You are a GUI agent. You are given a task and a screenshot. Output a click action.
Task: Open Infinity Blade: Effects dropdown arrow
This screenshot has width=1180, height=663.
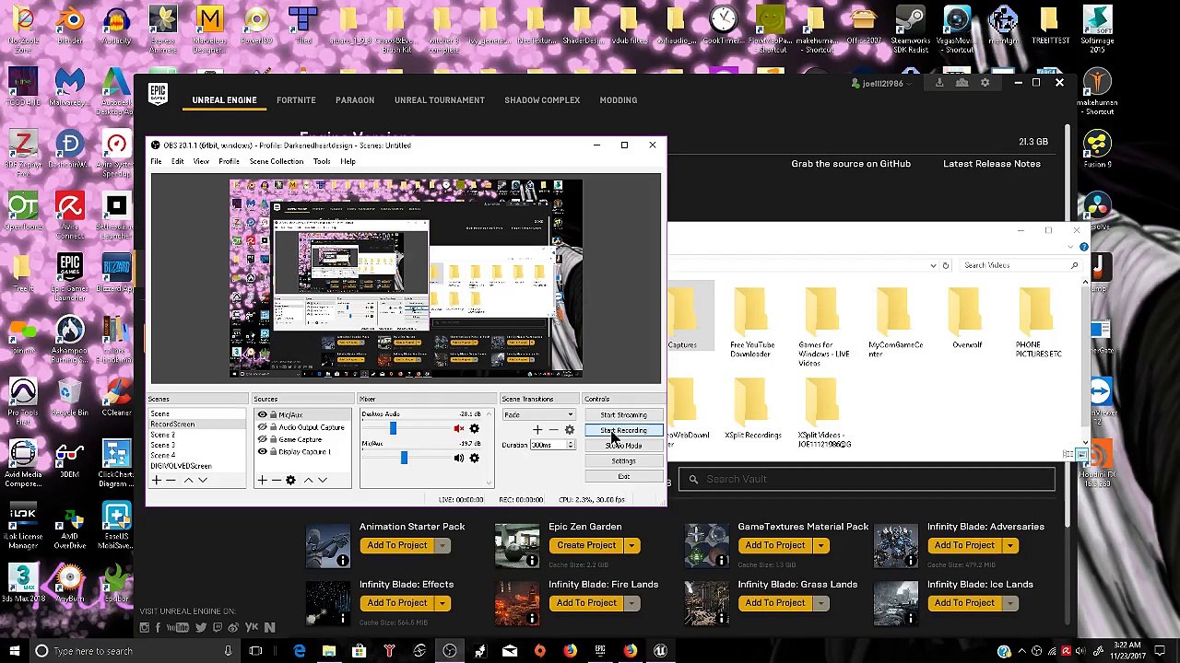click(442, 603)
